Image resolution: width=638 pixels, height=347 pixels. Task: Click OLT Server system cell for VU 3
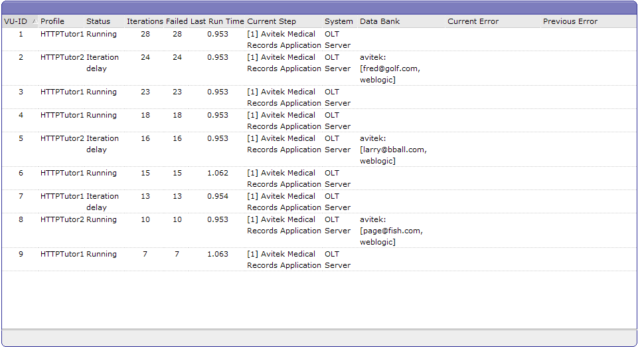click(337, 98)
